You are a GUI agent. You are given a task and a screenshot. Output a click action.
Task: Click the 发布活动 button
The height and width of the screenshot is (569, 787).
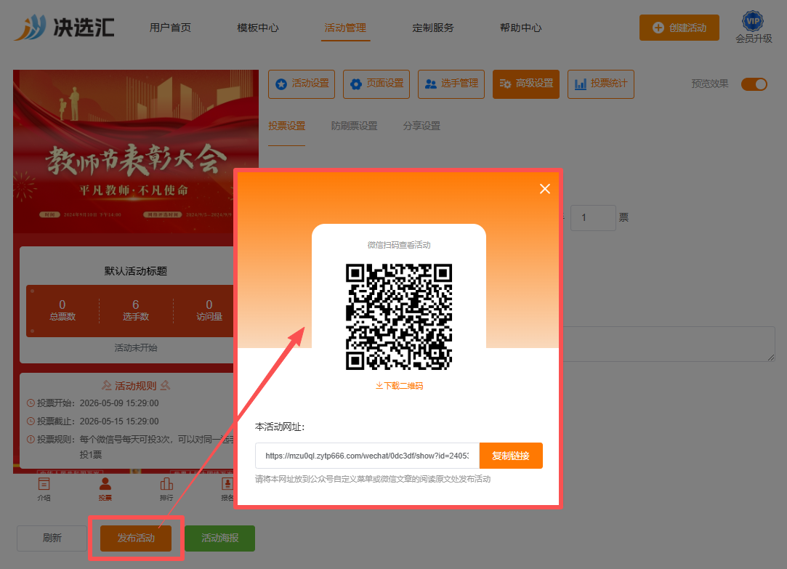[135, 538]
